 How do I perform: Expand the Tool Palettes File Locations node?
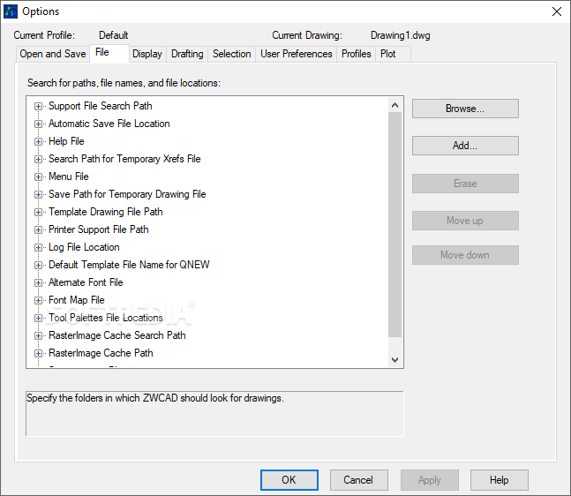tap(38, 319)
